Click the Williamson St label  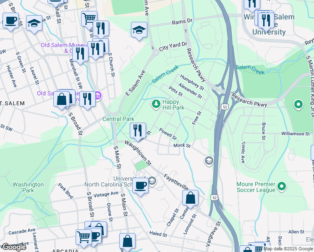[296, 134]
